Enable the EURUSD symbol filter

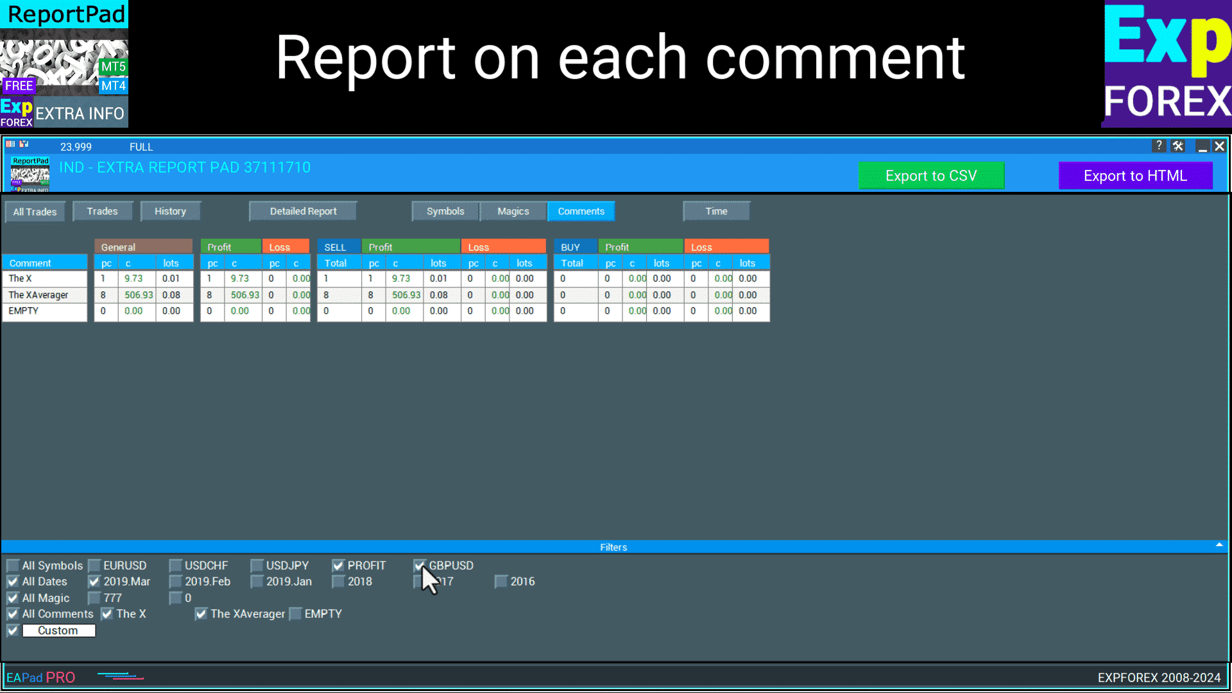95,565
